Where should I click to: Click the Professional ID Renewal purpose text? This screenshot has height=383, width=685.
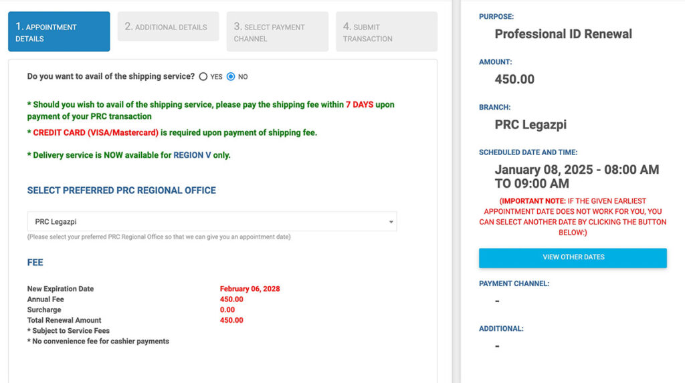tap(563, 34)
